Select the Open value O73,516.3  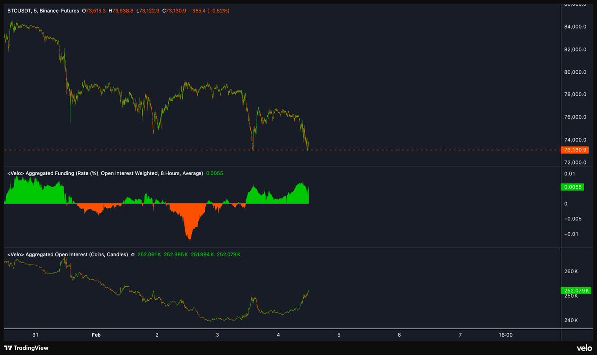tap(95, 10)
